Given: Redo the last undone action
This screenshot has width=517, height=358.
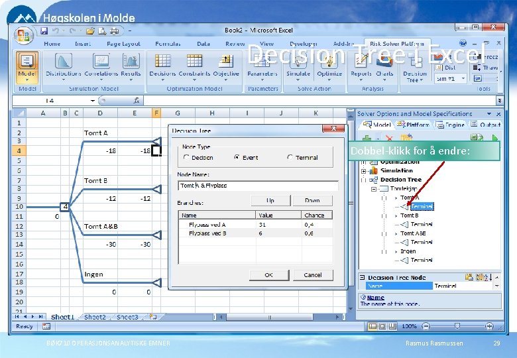Looking at the screenshot, I should [x=72, y=30].
